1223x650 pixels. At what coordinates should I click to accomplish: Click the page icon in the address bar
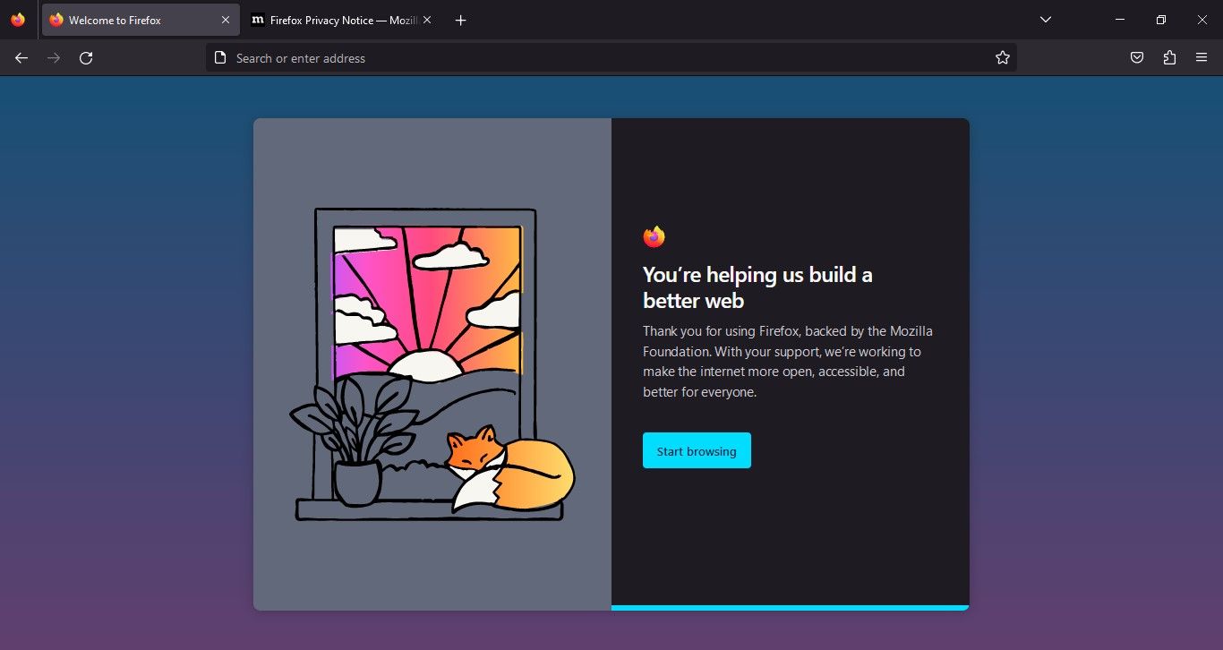point(220,58)
